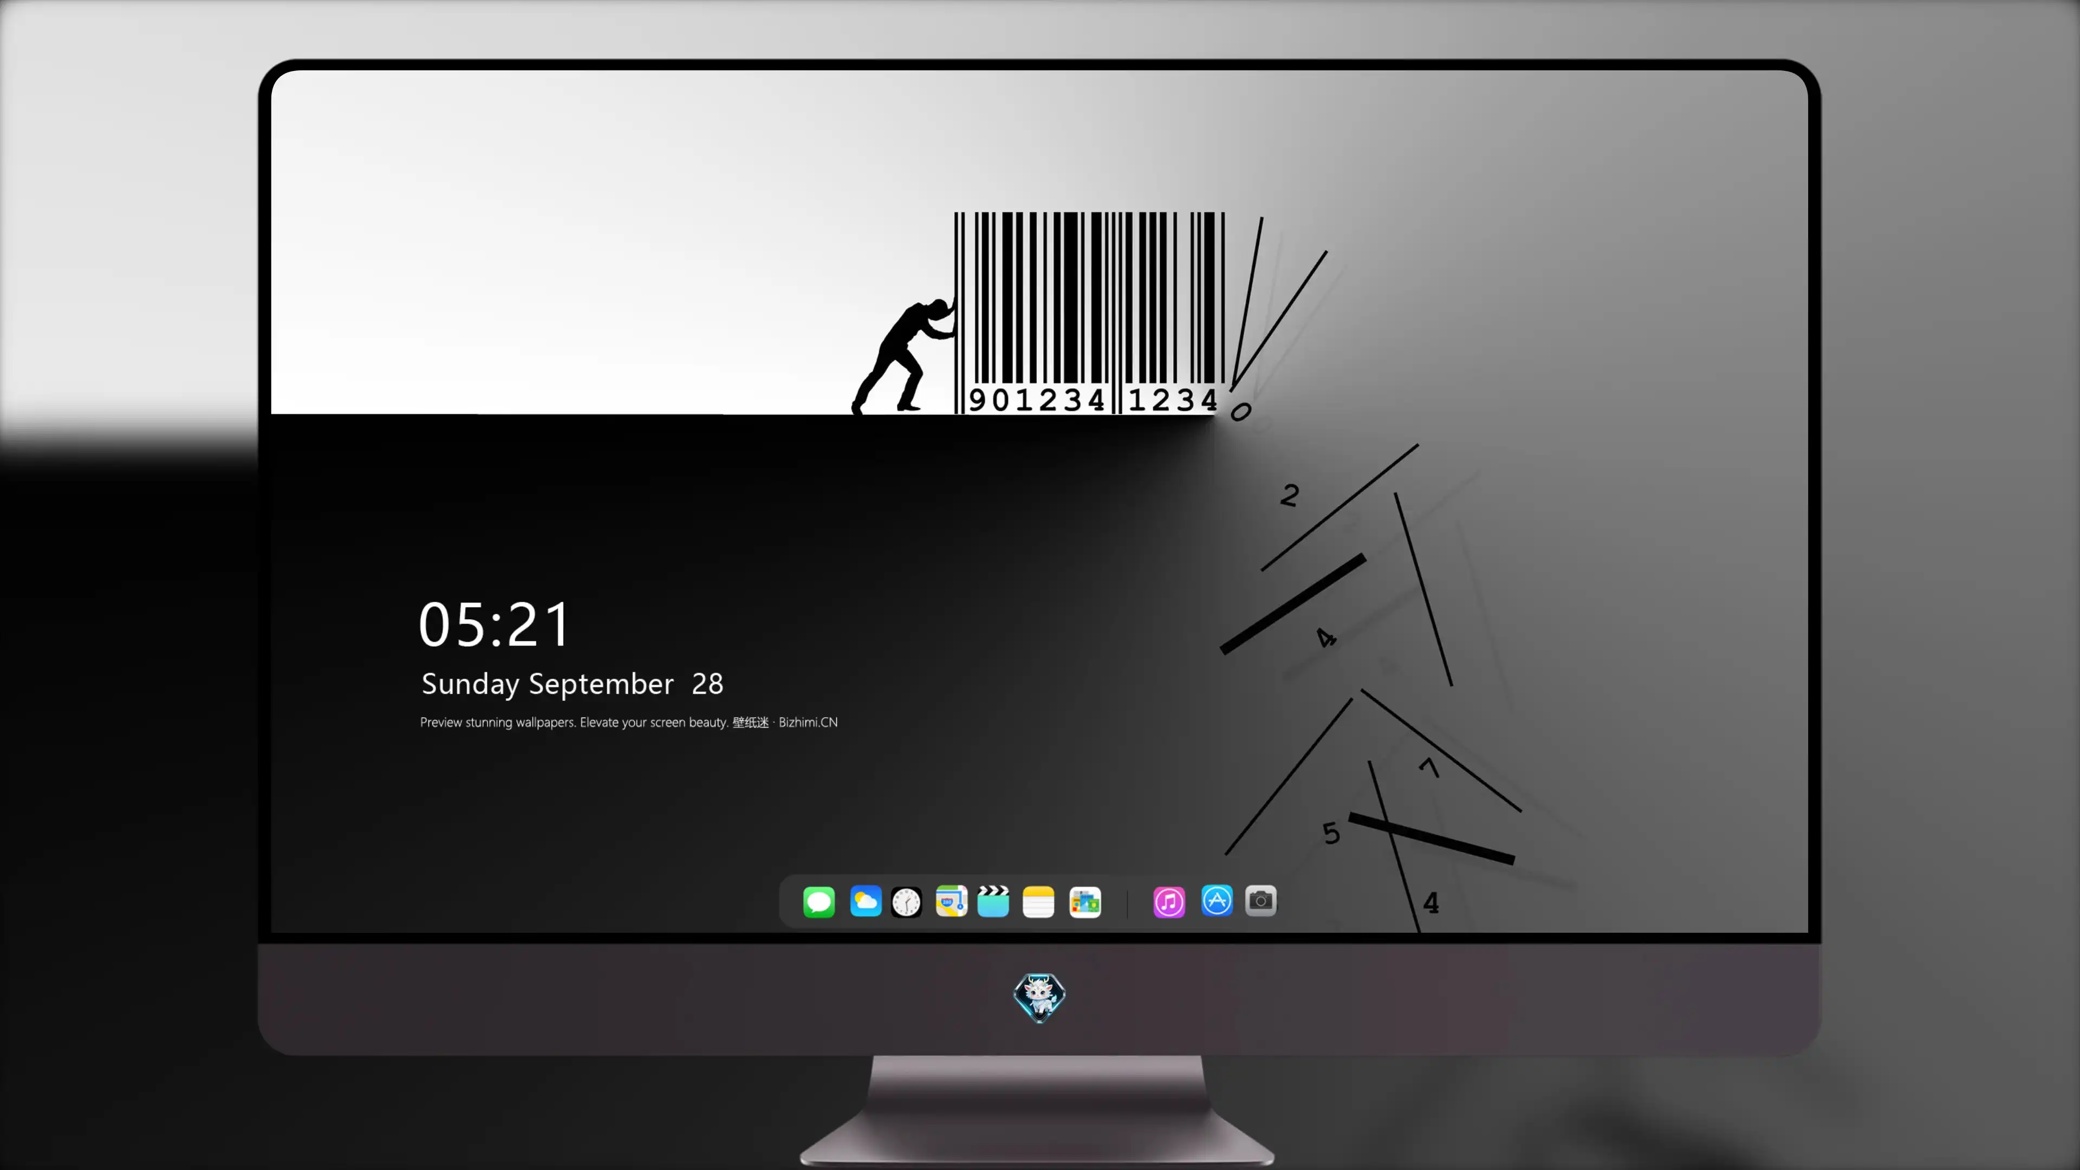Open the App Store icon
This screenshot has height=1170, width=2080.
tap(1217, 901)
